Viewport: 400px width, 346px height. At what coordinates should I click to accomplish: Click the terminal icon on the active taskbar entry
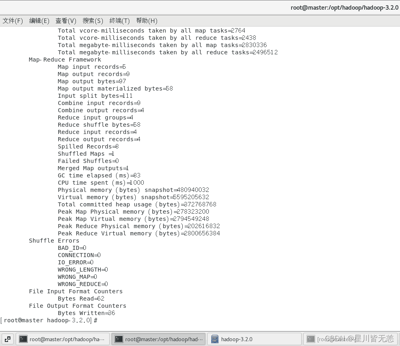coord(118,339)
